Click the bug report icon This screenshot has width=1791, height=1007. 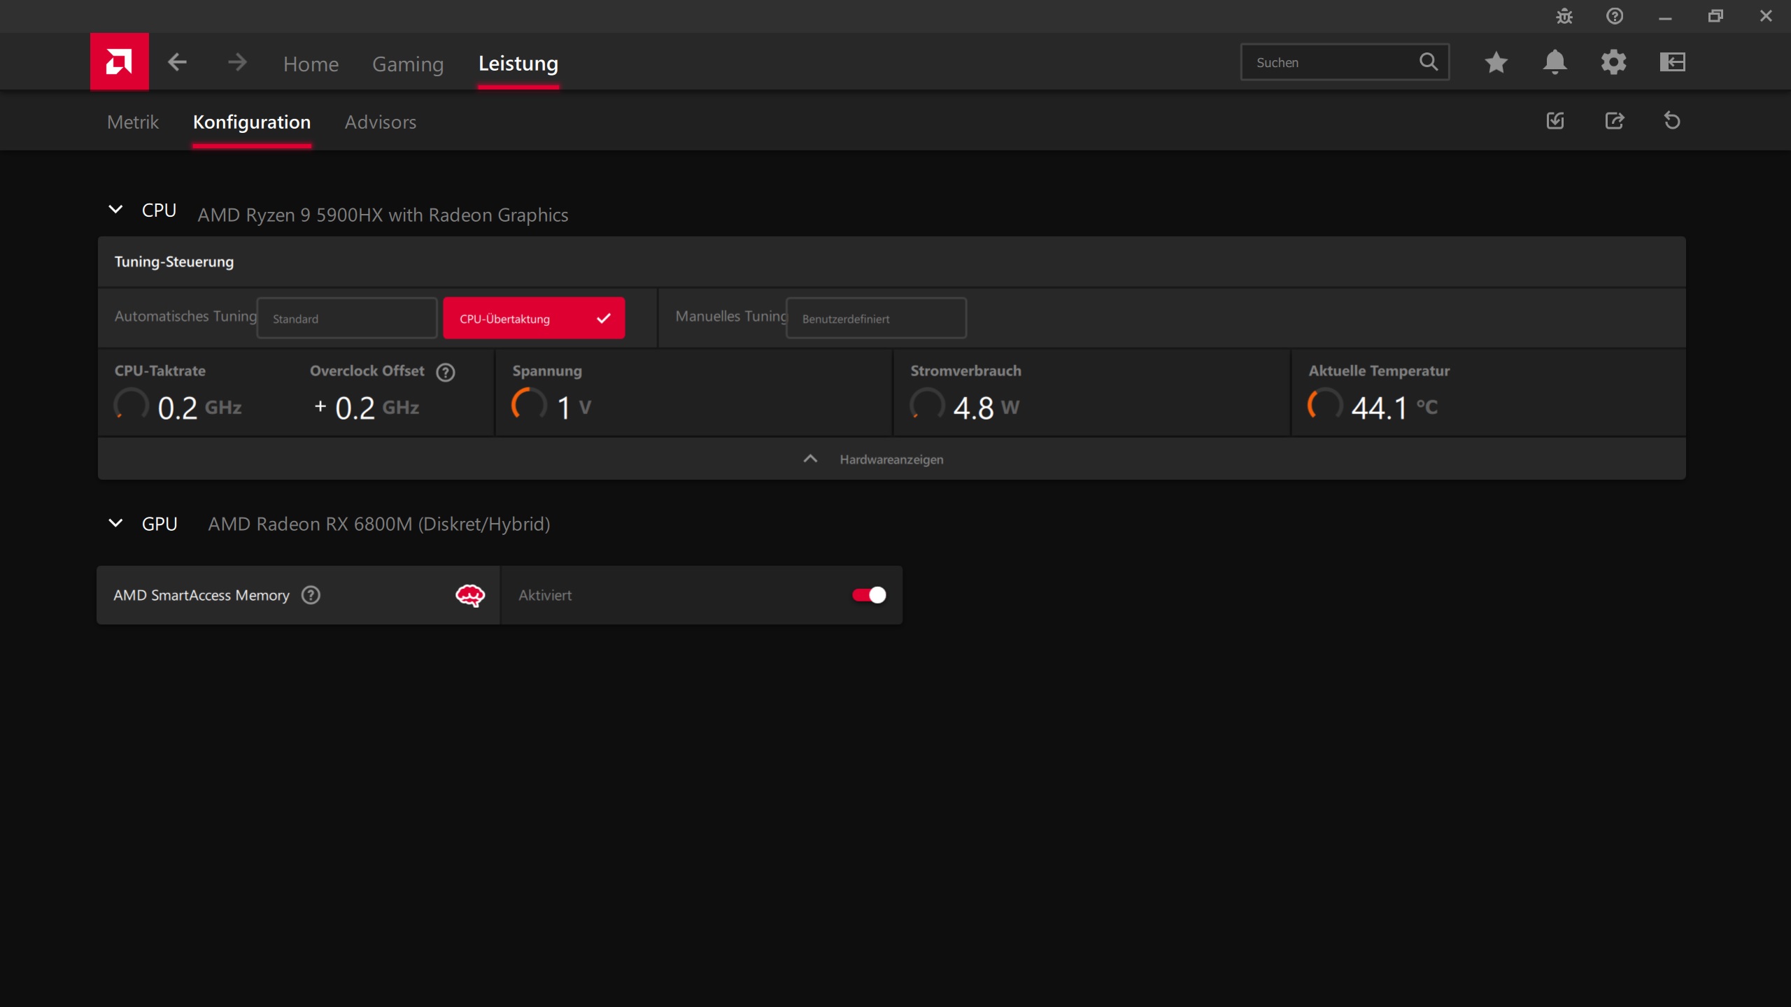[x=1564, y=16]
